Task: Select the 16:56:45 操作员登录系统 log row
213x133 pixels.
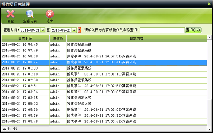Action: (x=104, y=45)
